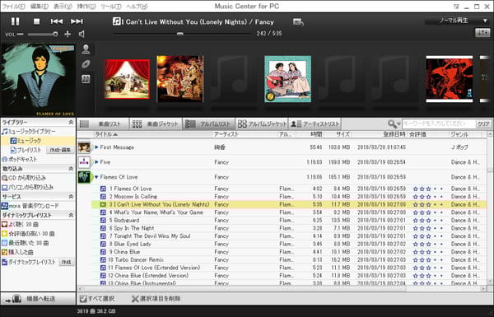Switch to the アーティストリスト tab

tap(315, 124)
